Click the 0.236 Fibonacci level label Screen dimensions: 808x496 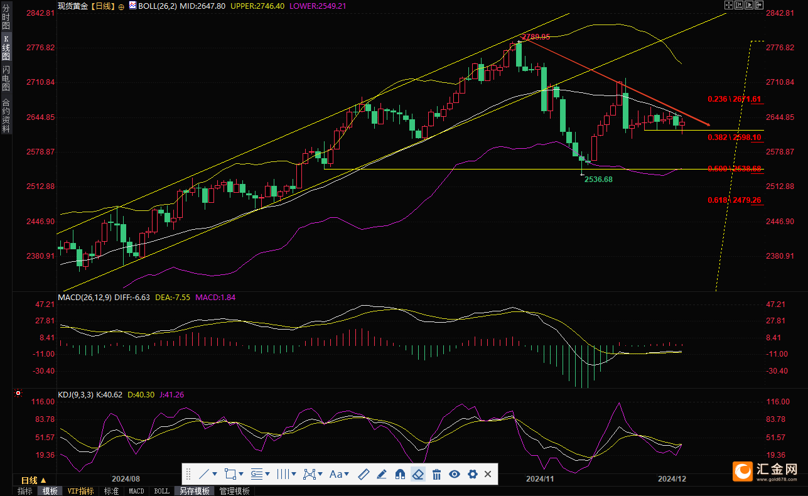[735, 99]
